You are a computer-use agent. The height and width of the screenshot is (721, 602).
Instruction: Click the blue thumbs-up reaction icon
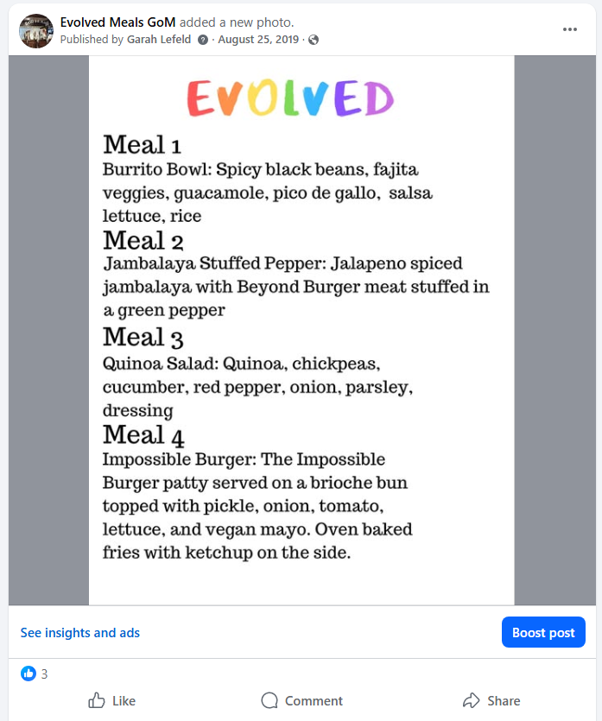click(x=29, y=674)
